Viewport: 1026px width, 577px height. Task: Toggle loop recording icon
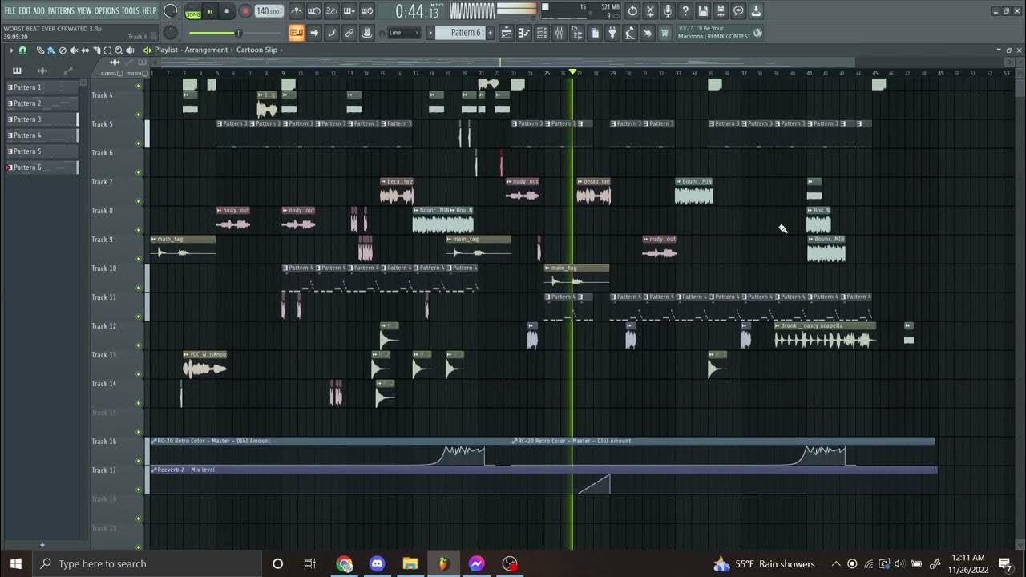click(367, 11)
